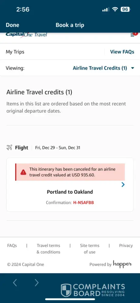Tap confirmation code H-NSAFBB
The image size is (140, 303).
(84, 203)
